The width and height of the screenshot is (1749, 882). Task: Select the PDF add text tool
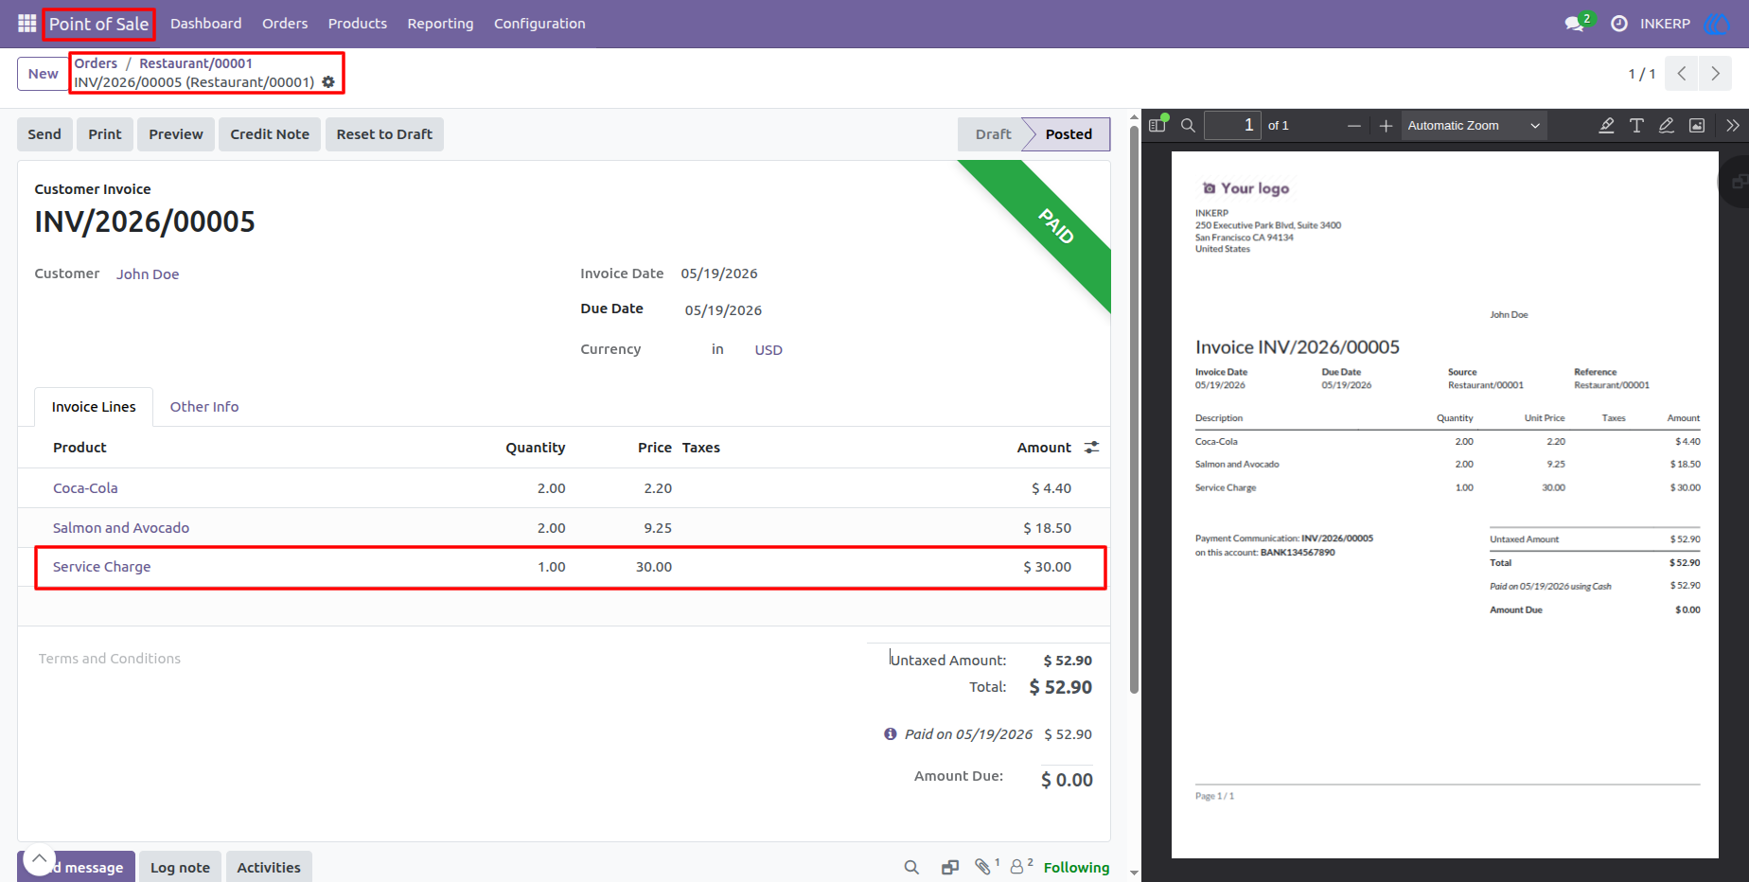pos(1636,125)
